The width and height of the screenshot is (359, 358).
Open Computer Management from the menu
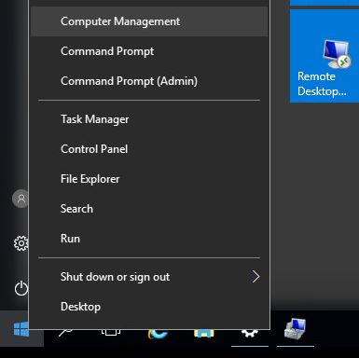[149, 21]
